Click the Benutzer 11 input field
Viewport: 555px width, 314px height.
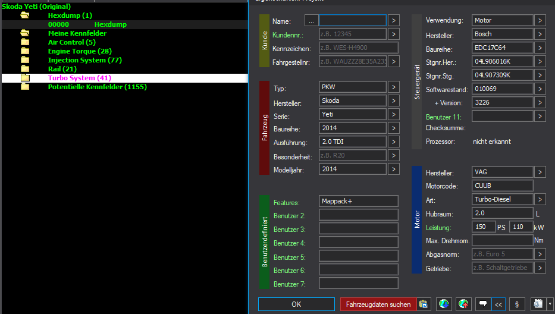click(x=502, y=116)
